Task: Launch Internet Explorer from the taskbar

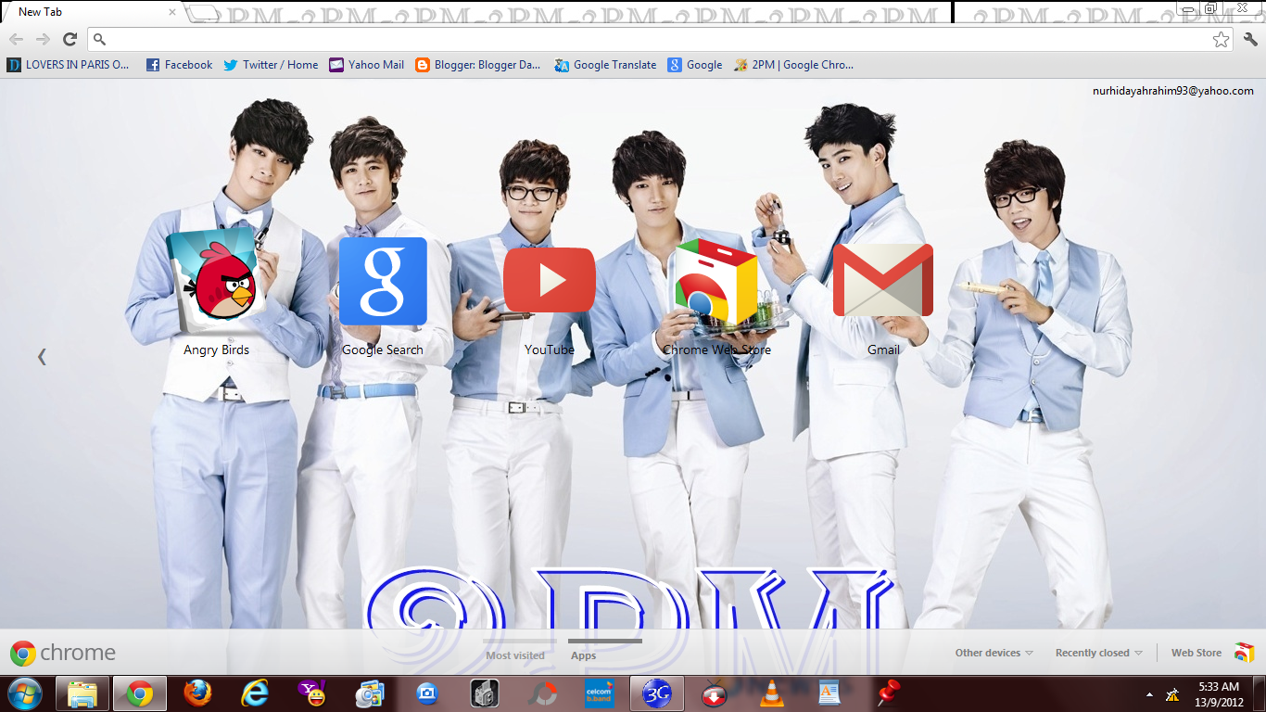Action: pos(254,693)
